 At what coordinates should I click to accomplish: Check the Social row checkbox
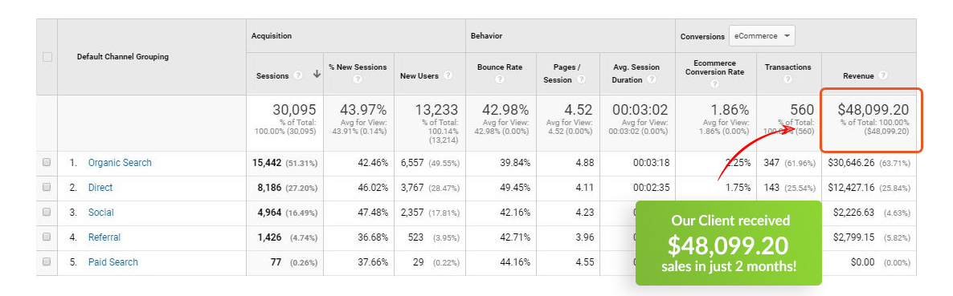tap(47, 213)
